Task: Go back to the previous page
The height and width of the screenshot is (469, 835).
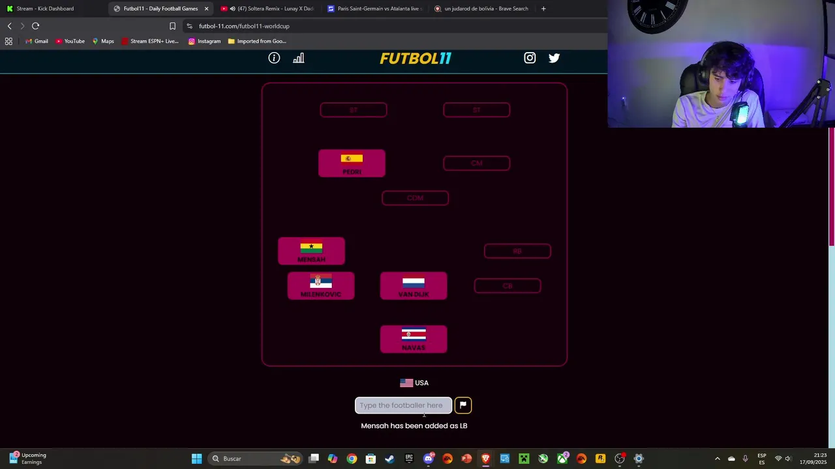Action: point(9,26)
